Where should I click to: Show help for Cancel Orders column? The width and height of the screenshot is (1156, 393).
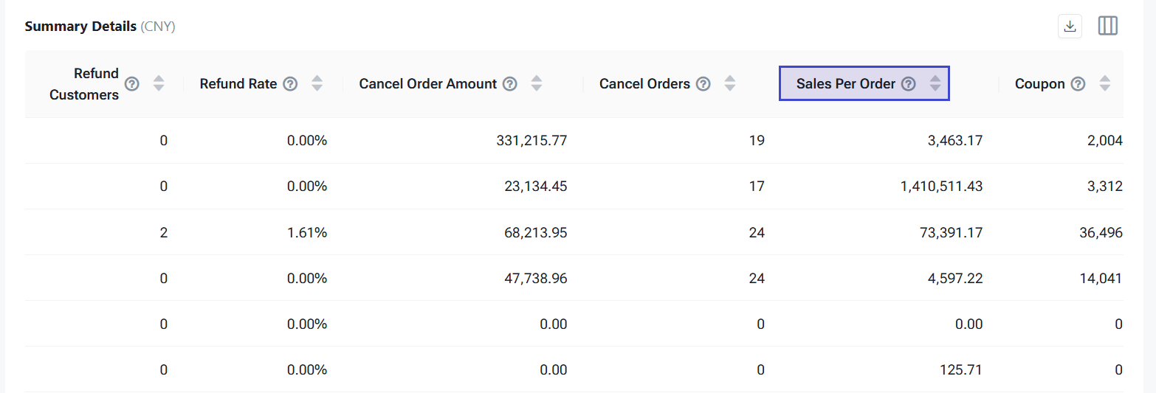703,84
